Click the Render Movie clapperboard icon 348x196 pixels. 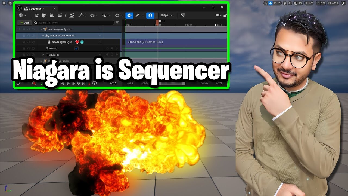(60, 16)
